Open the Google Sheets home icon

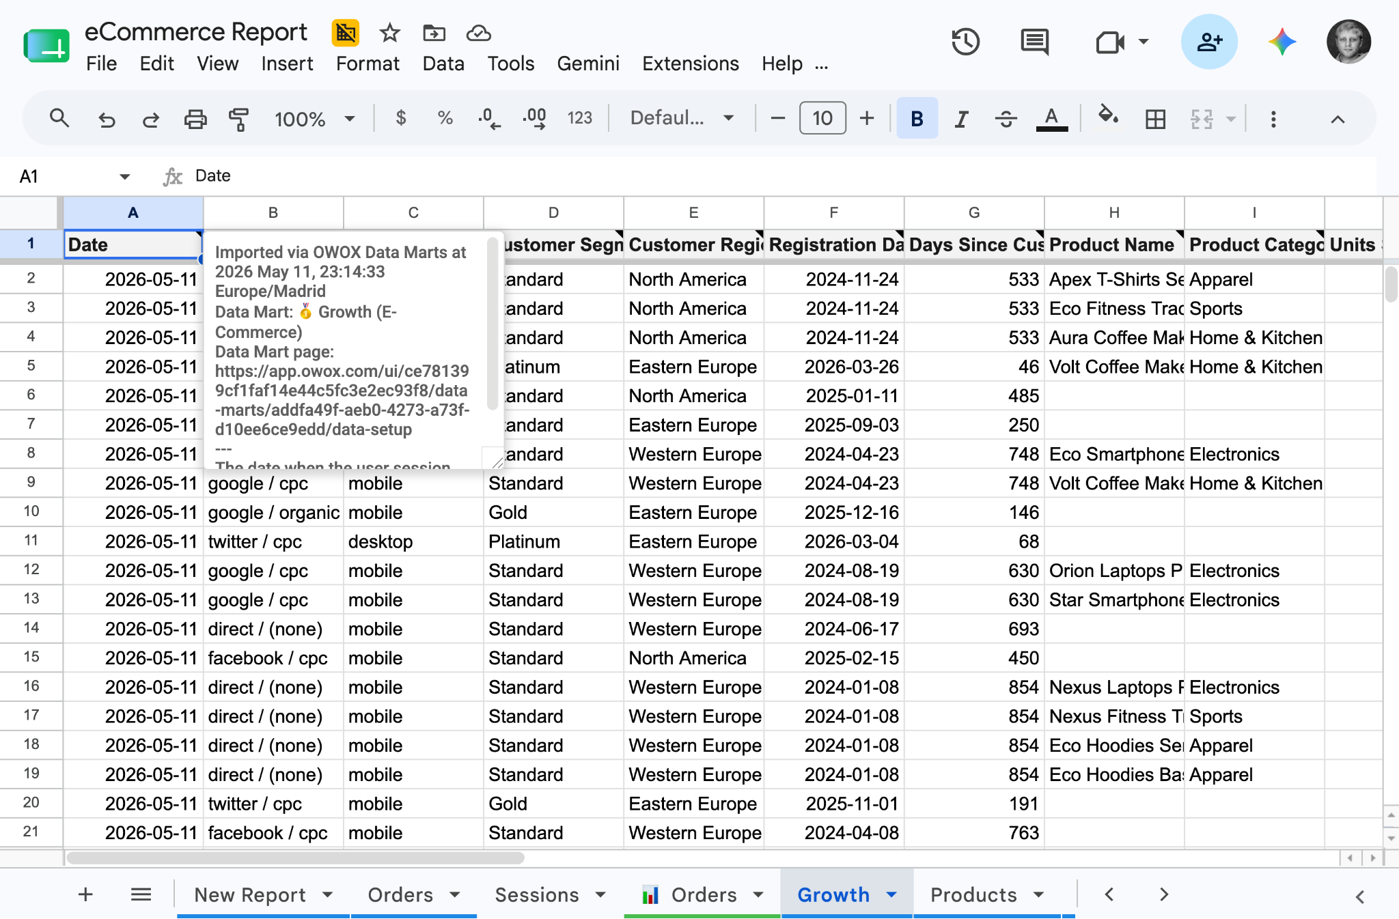46,46
